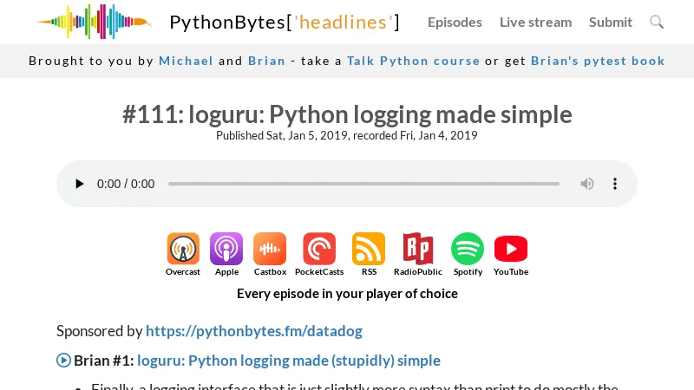Open the Apple Podcasts icon

point(226,249)
